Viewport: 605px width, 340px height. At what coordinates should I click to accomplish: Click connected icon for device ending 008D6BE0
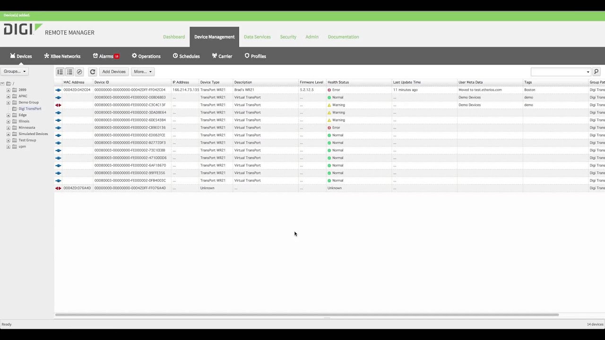pos(58,97)
